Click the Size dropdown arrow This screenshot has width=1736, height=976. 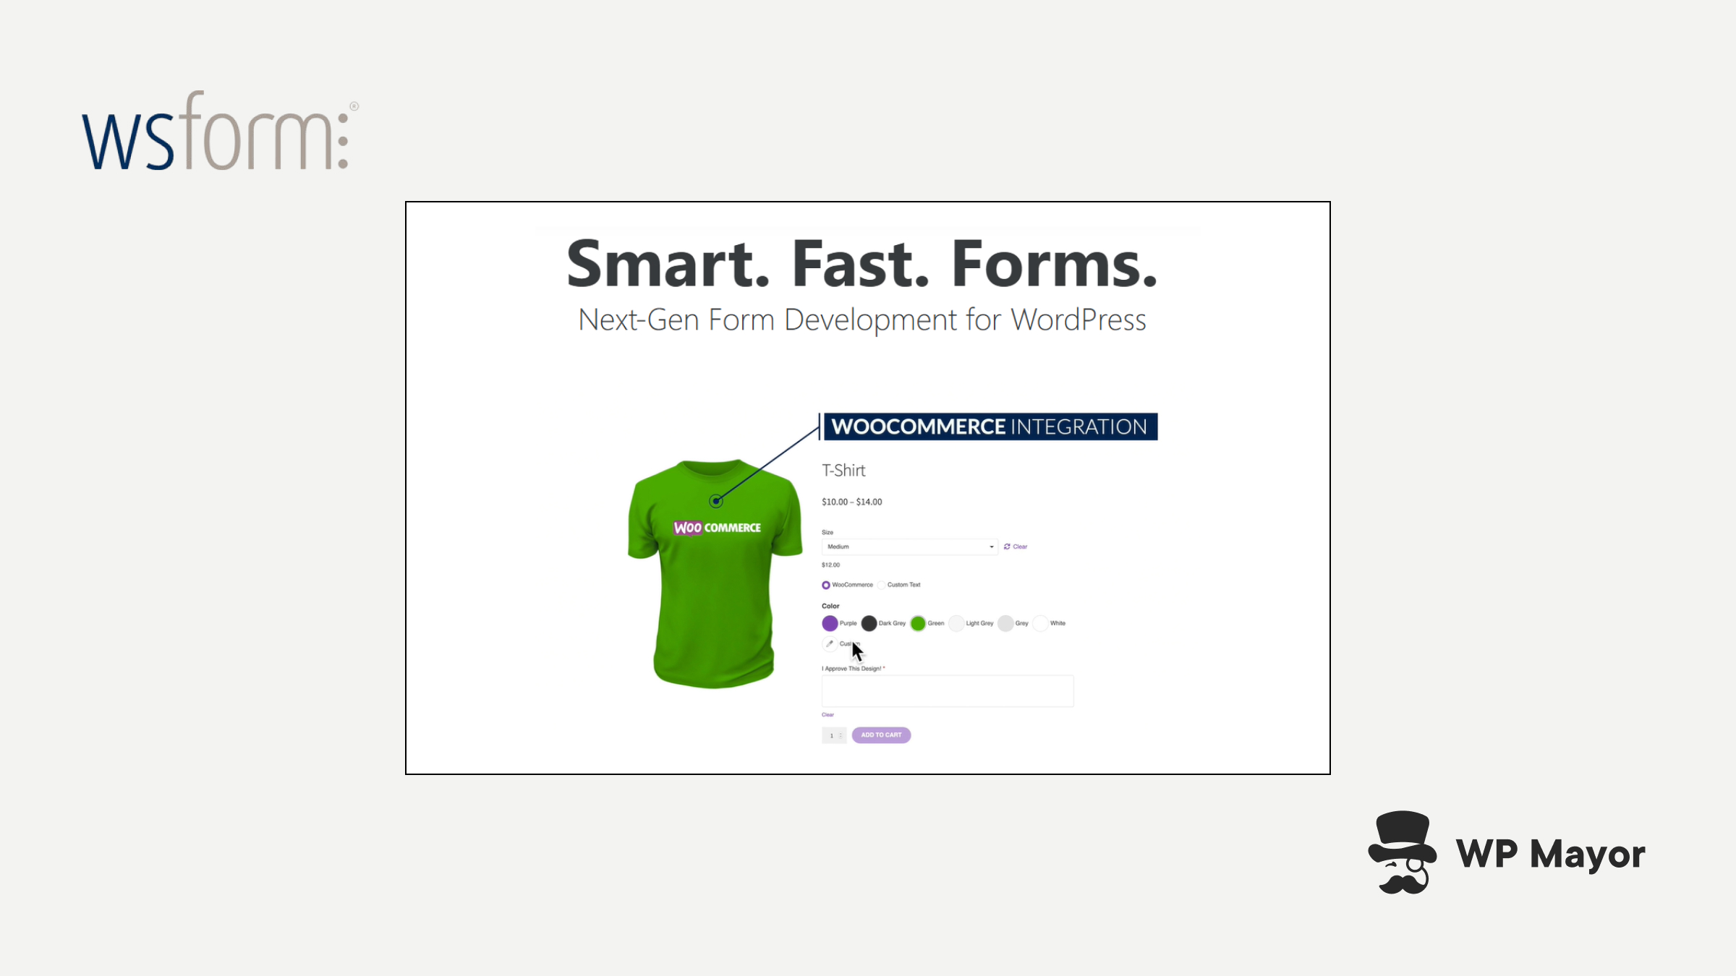[x=992, y=547]
